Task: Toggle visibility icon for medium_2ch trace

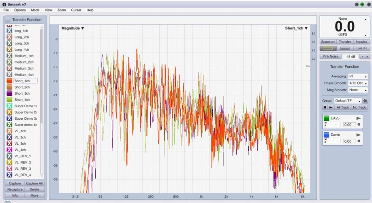Action: pos(9,62)
